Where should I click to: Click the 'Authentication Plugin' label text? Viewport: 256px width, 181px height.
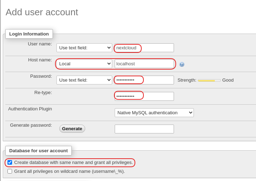[30, 109]
